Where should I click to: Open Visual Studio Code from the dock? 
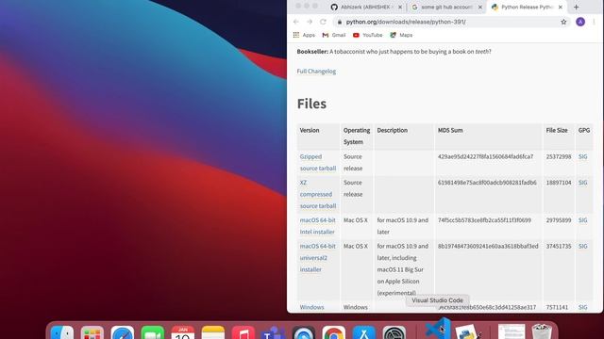438,329
